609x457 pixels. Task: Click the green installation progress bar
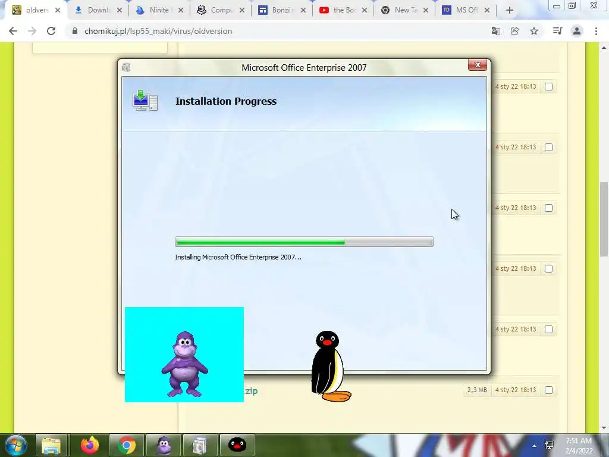[x=304, y=242]
